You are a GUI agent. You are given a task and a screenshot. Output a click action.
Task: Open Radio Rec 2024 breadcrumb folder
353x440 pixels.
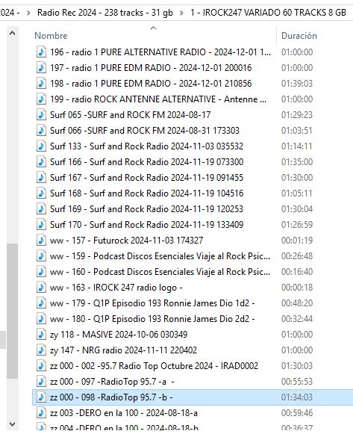pos(105,13)
